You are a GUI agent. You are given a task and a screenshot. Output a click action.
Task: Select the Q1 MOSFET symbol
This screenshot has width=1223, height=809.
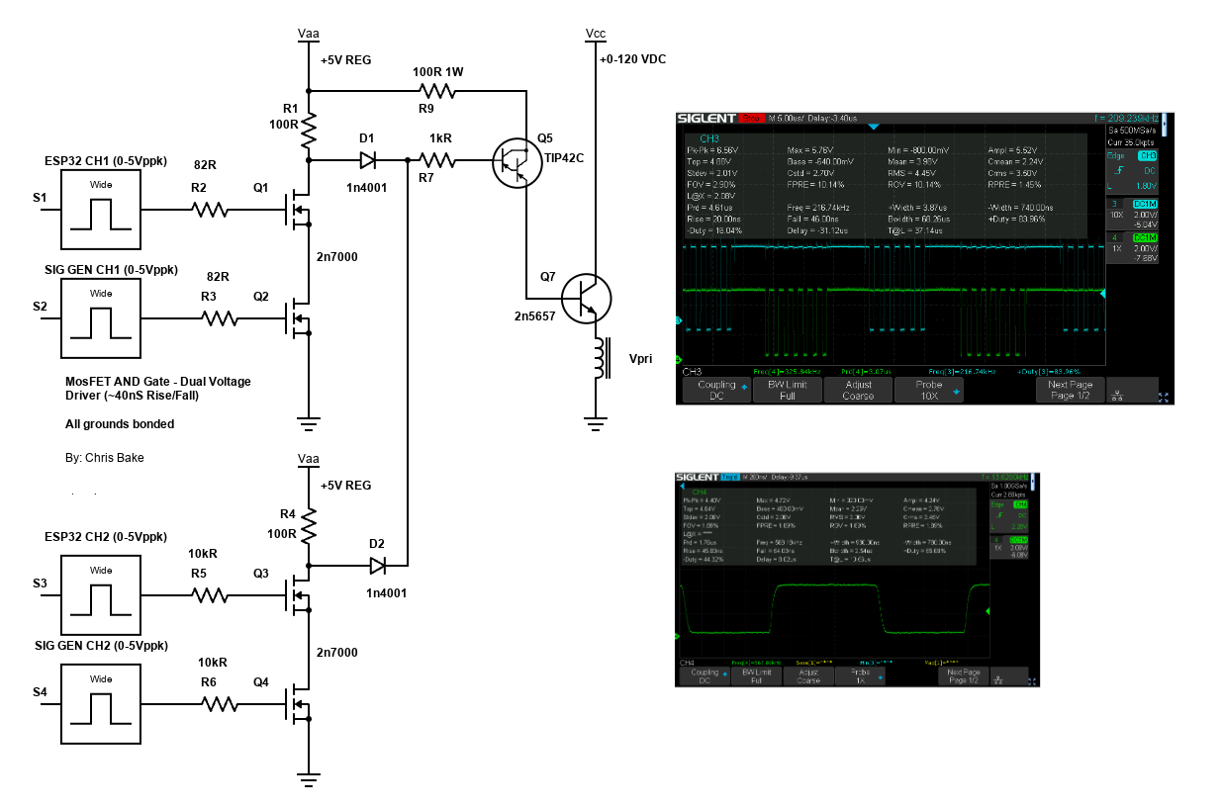tap(299, 209)
